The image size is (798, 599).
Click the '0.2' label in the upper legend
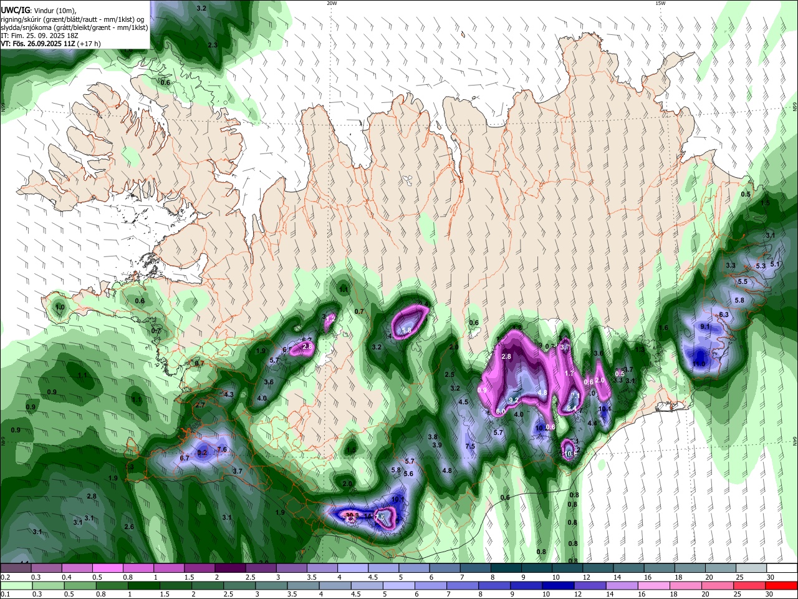[5, 577]
